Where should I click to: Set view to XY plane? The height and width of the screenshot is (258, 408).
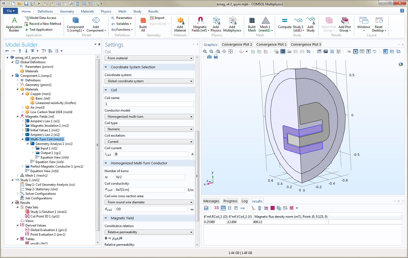[x=253, y=51]
